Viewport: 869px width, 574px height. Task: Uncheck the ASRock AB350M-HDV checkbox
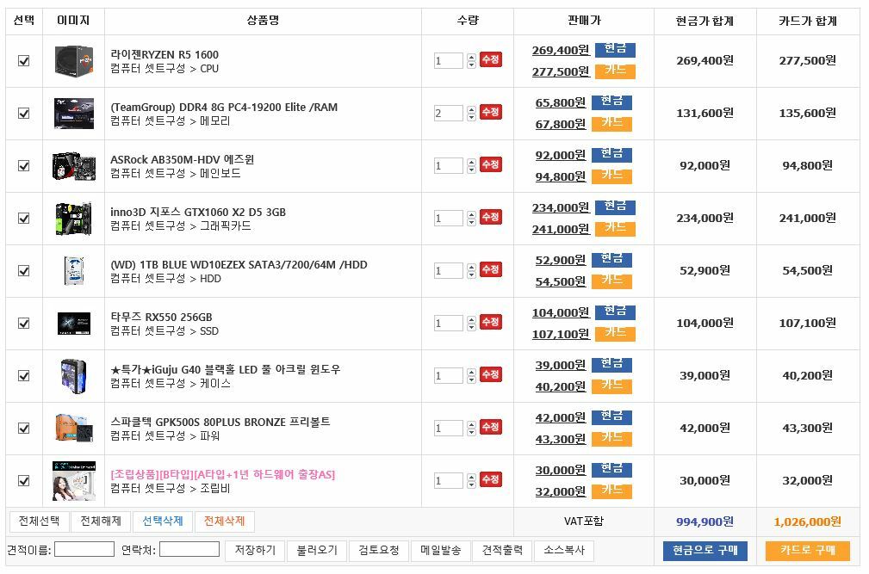click(x=24, y=165)
